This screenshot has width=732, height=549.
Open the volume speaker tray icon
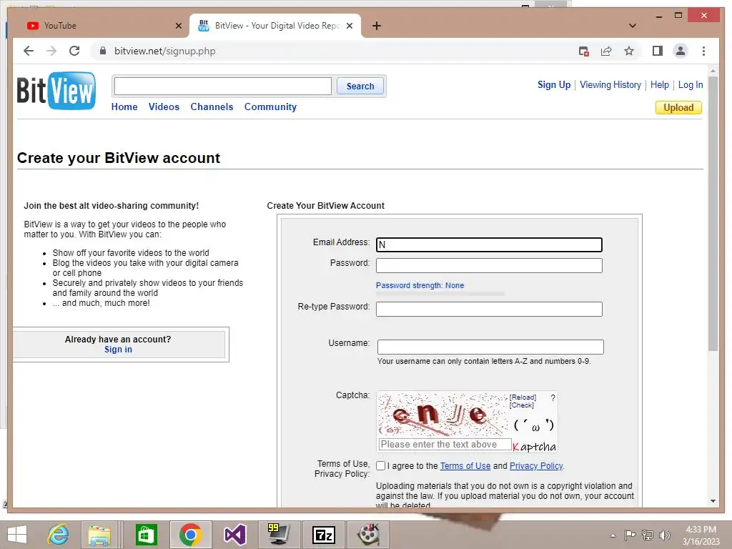664,535
